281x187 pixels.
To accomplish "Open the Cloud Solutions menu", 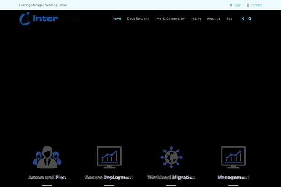I will [138, 19].
